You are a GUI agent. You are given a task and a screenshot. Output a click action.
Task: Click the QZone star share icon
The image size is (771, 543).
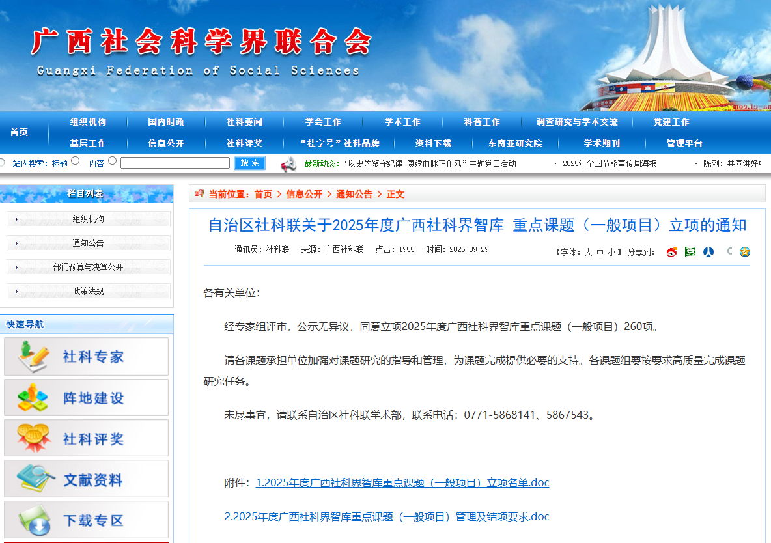[745, 252]
